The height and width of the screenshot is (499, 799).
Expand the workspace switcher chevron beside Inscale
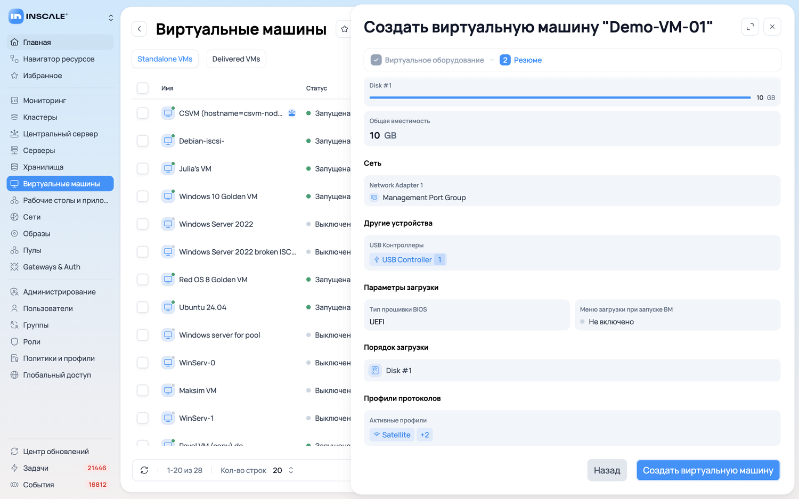click(x=111, y=18)
